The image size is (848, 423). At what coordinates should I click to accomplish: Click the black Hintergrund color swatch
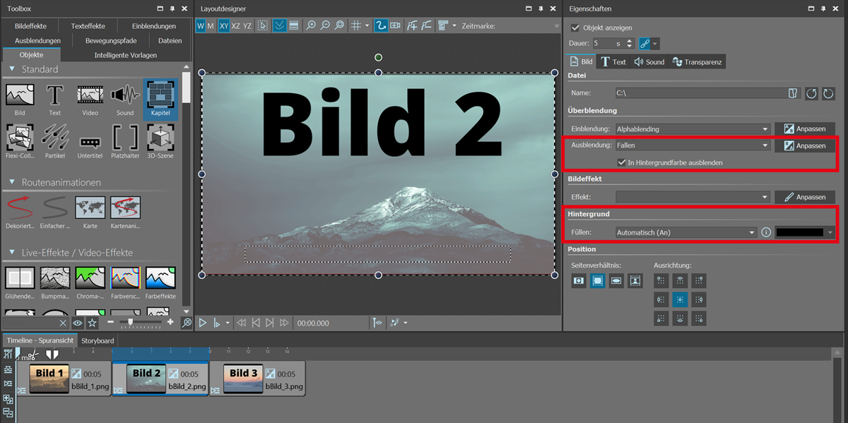799,232
